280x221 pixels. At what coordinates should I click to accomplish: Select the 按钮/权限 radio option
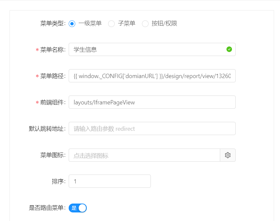point(145,24)
